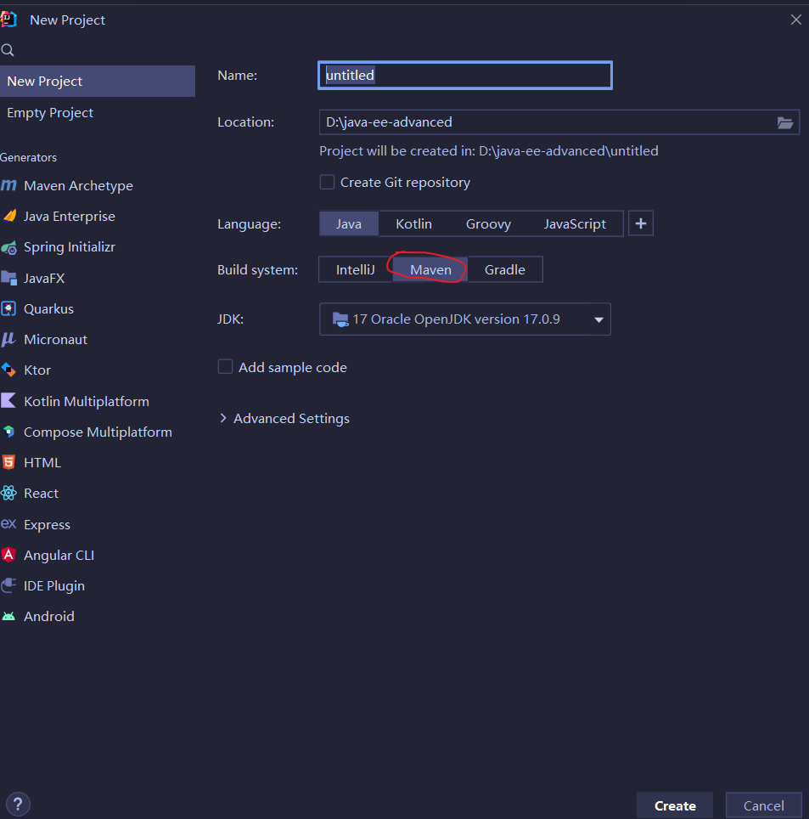The image size is (809, 819).
Task: Click the React generator icon
Action: (x=8, y=493)
